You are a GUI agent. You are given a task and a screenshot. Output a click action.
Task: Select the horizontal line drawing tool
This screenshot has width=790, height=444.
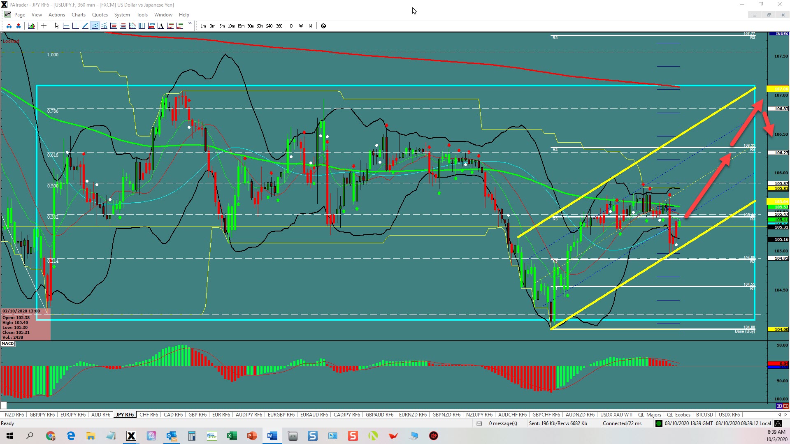[x=66, y=26]
